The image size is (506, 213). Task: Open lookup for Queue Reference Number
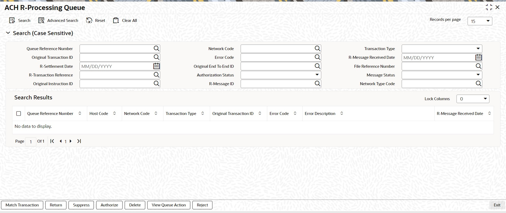tap(157, 49)
